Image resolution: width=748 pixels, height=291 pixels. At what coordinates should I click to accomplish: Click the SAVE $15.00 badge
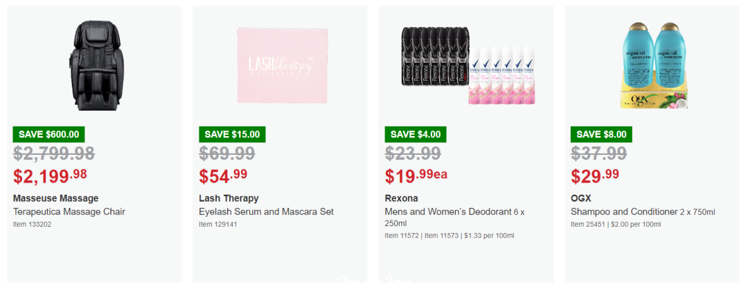tap(232, 134)
